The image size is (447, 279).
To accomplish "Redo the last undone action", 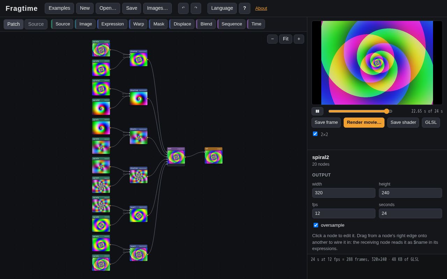I will pos(196,8).
